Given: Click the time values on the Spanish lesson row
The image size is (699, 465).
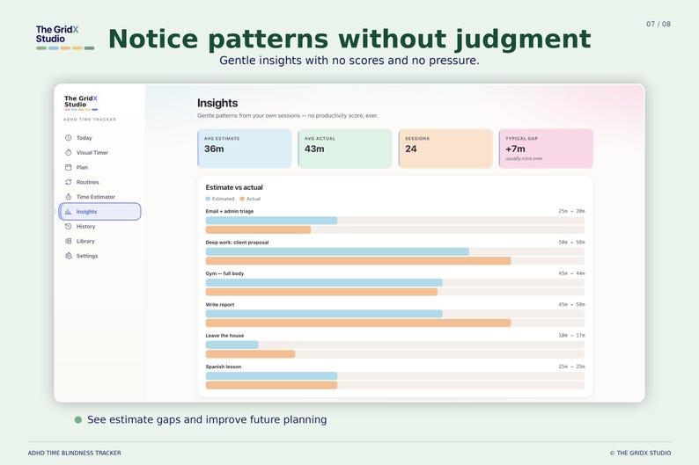Looking at the screenshot, I should pos(571,367).
